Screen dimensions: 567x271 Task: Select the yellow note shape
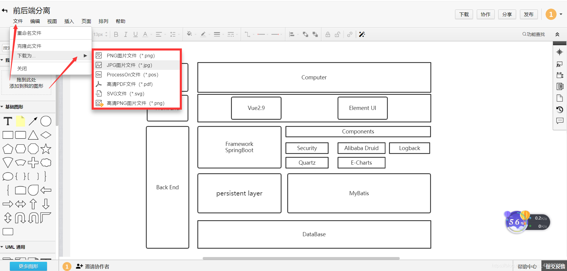(20, 121)
